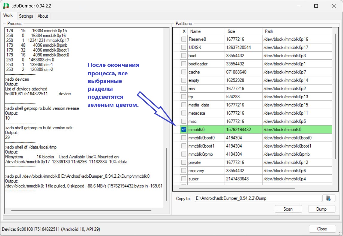Viewport: 343px width, 236px height.
Task: Maximize the adbDumper window
Action: click(x=316, y=6)
